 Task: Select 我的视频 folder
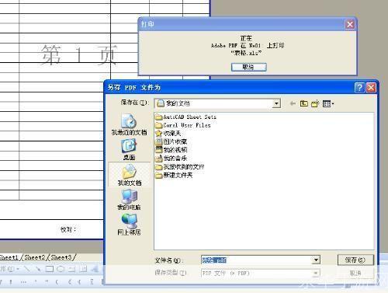click(171, 150)
